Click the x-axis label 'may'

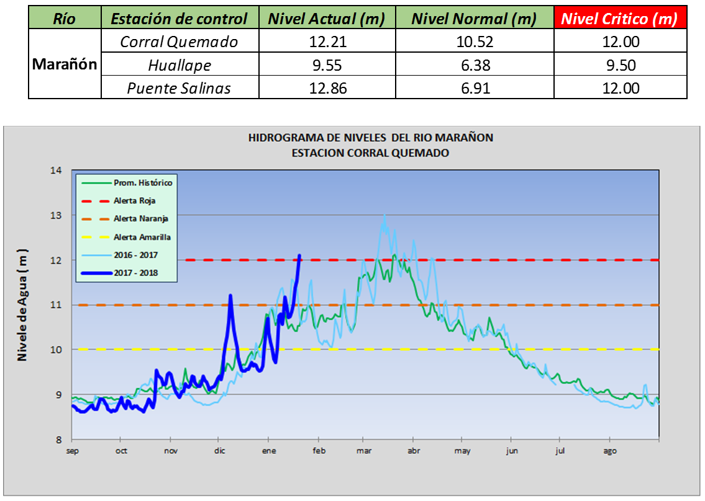[462, 451]
